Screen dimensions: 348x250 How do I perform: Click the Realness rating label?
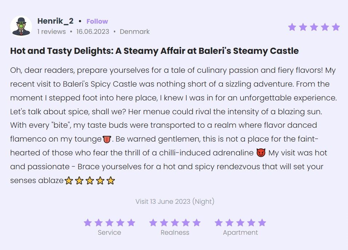point(175,233)
